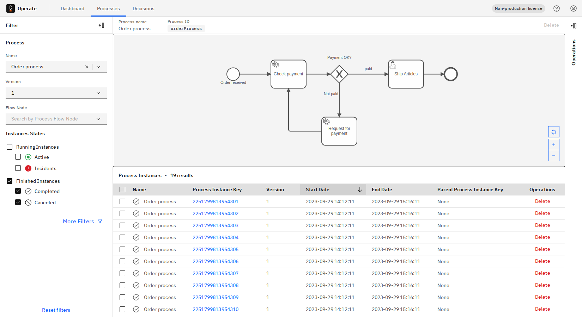Toggle Start Date sort order arrow
This screenshot has width=582, height=317.
click(x=360, y=189)
